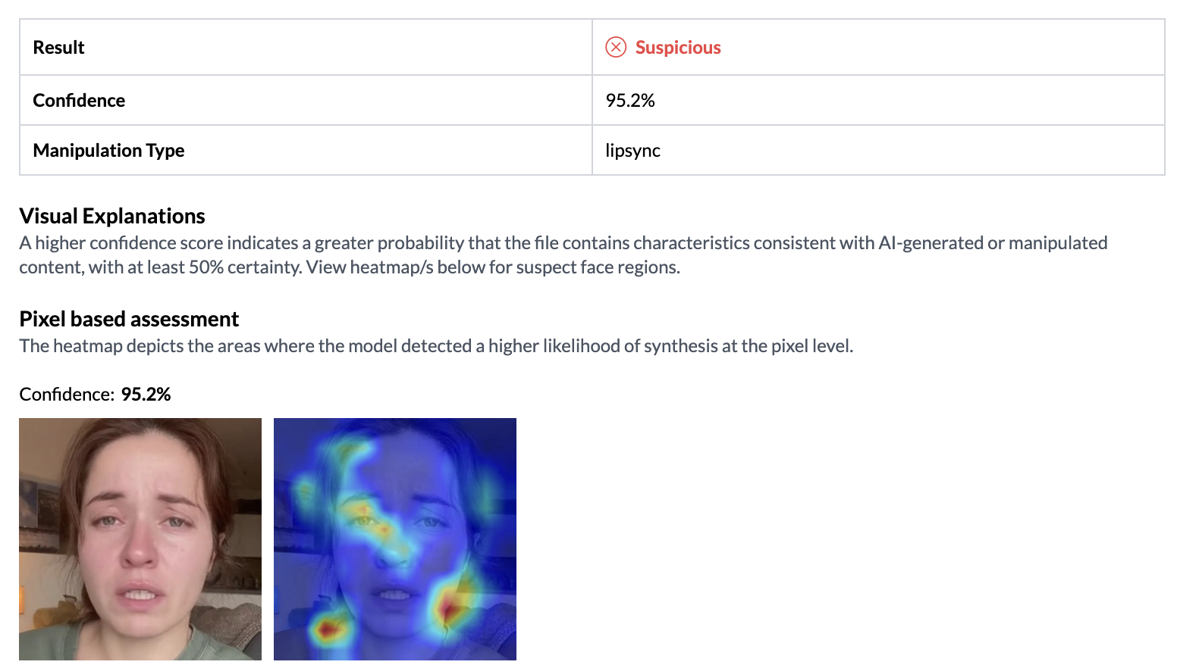Select the Manipulation Type row label

click(x=108, y=150)
